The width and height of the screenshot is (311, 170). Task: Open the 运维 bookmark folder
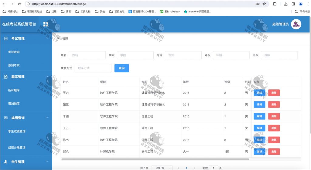[51, 12]
